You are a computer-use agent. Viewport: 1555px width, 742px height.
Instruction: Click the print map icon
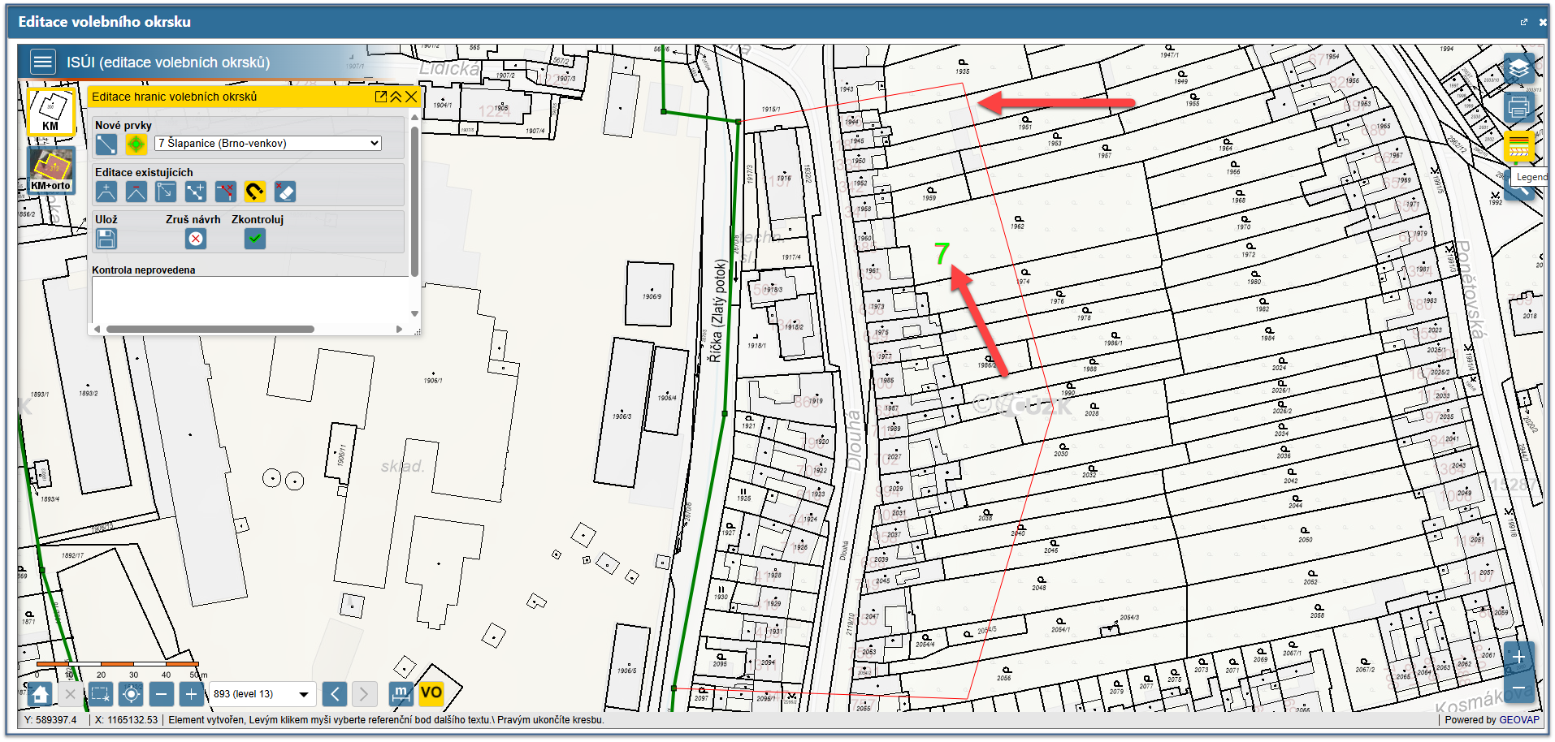pyautogui.click(x=1518, y=107)
